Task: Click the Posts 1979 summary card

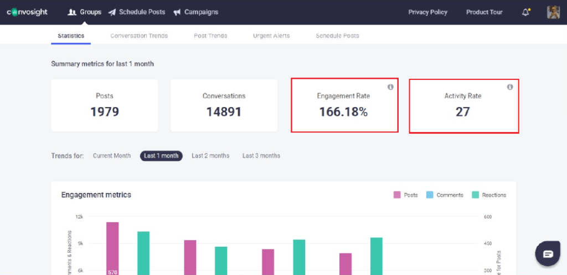Action: [105, 106]
